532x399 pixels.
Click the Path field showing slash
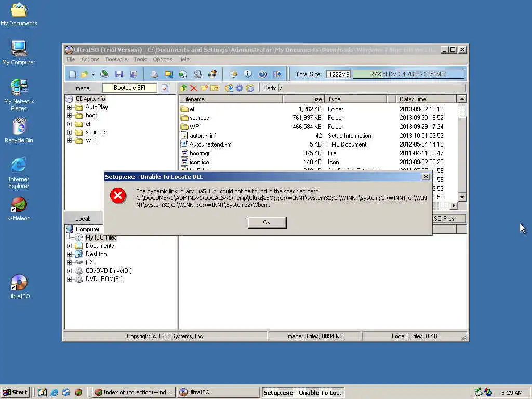[371, 88]
